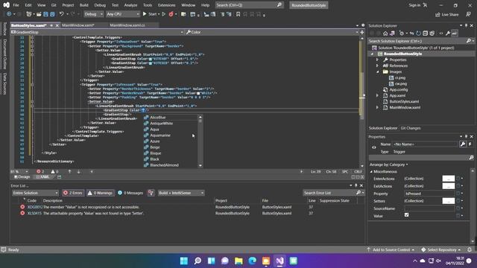Open the Build + IntelliSense dropdown
Viewport: 477px width, 268px height.
[180, 193]
